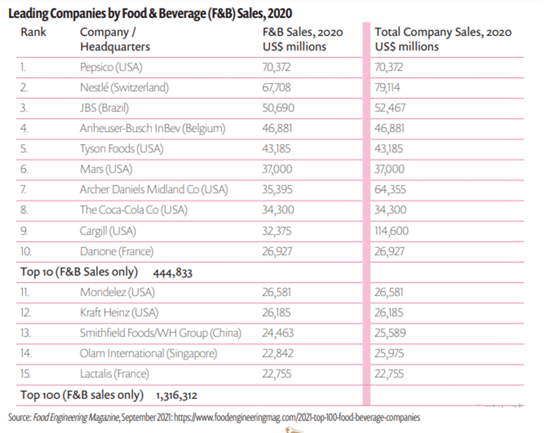Select Cargill total company sales 114,600
The image size is (545, 433).
click(x=391, y=231)
